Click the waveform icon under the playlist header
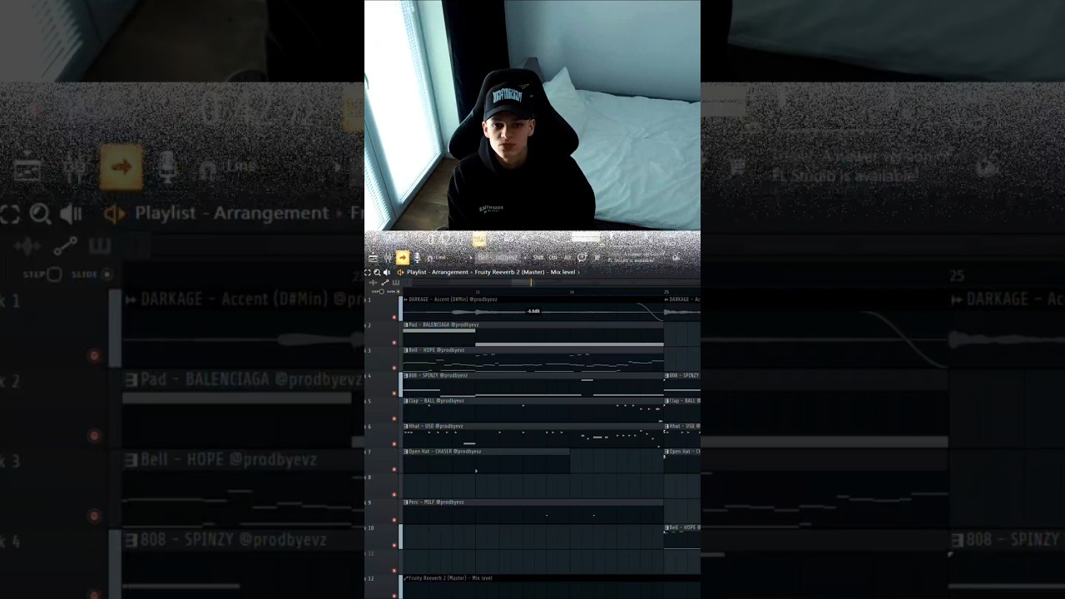The width and height of the screenshot is (1065, 599). [x=373, y=283]
